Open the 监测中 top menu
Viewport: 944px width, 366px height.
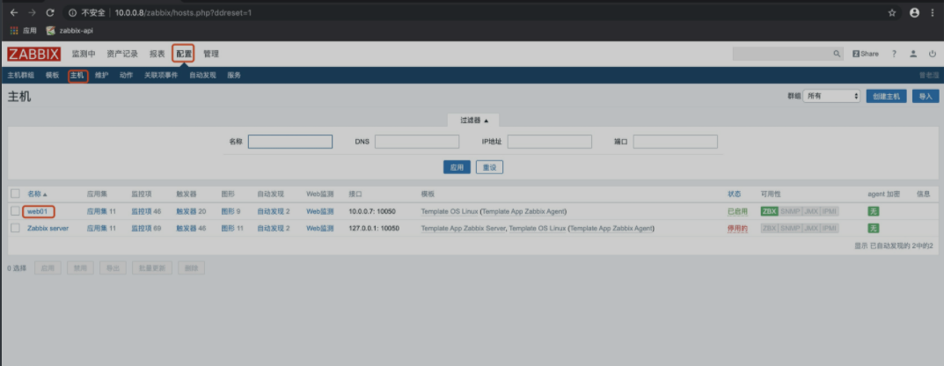(84, 54)
